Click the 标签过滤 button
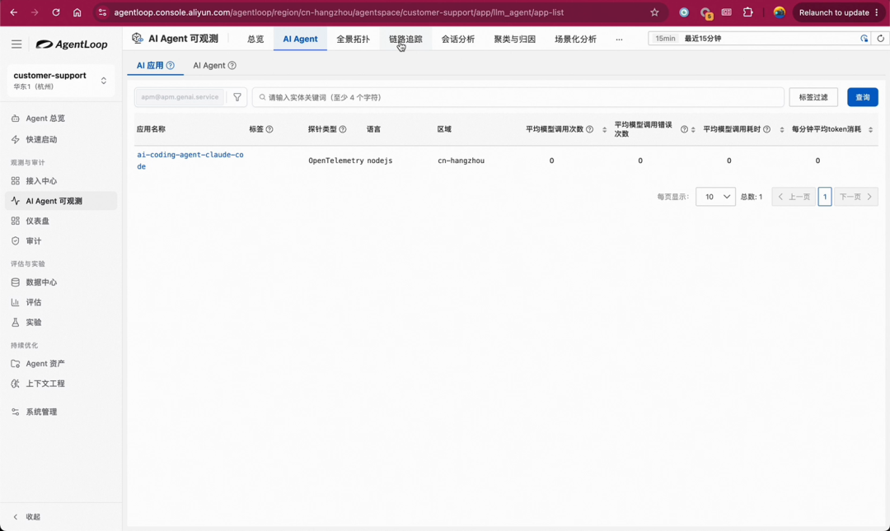Image resolution: width=890 pixels, height=531 pixels. point(813,97)
